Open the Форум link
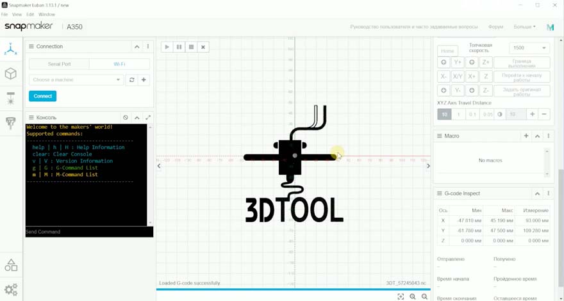 tap(495, 27)
